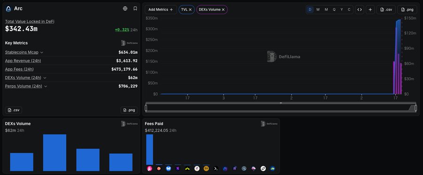Viewport: 423px width, 175px height.
Task: Open the embed code icon in chart toolbar
Action: point(360,10)
